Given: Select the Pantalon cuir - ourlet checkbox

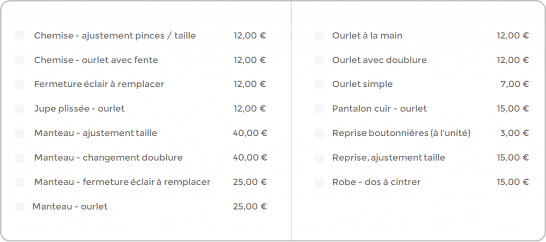Looking at the screenshot, I should (319, 109).
